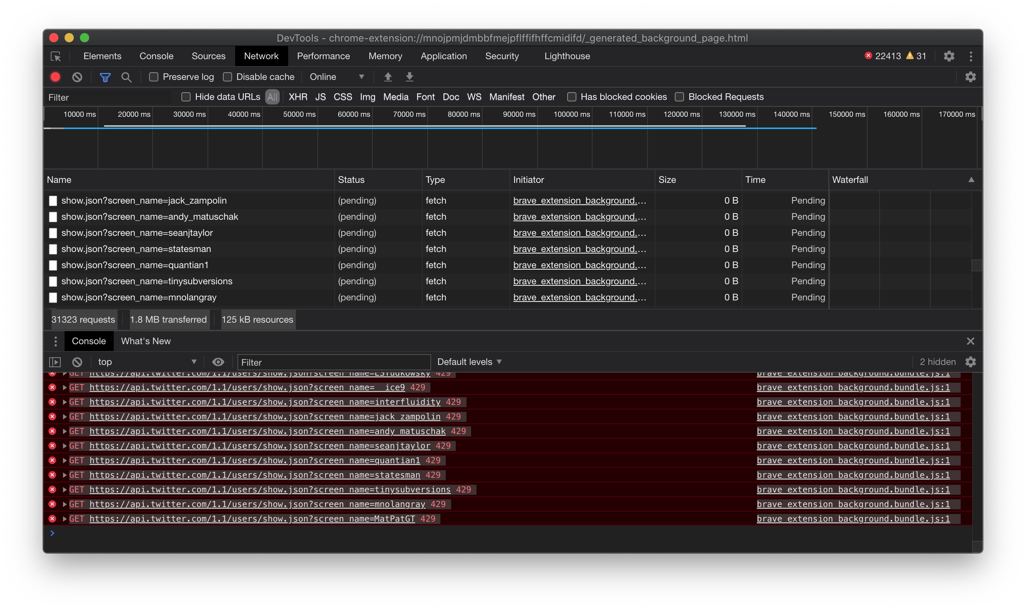Check the Blocked Requests filter

coord(679,97)
